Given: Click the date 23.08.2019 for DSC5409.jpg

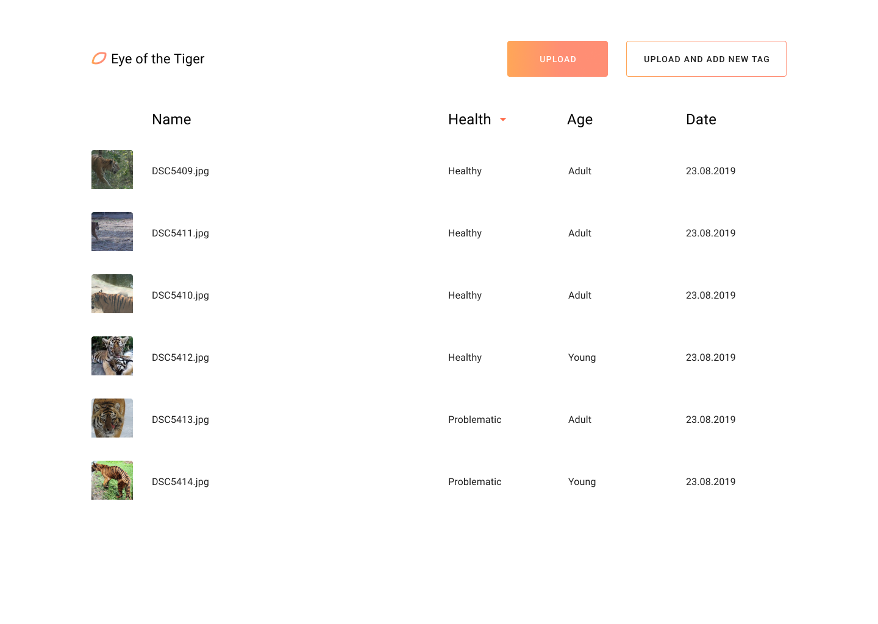Looking at the screenshot, I should pos(710,171).
